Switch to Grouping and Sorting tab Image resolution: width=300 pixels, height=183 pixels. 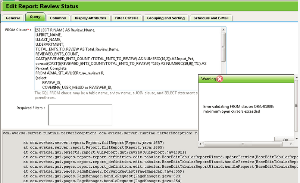[x=166, y=18]
